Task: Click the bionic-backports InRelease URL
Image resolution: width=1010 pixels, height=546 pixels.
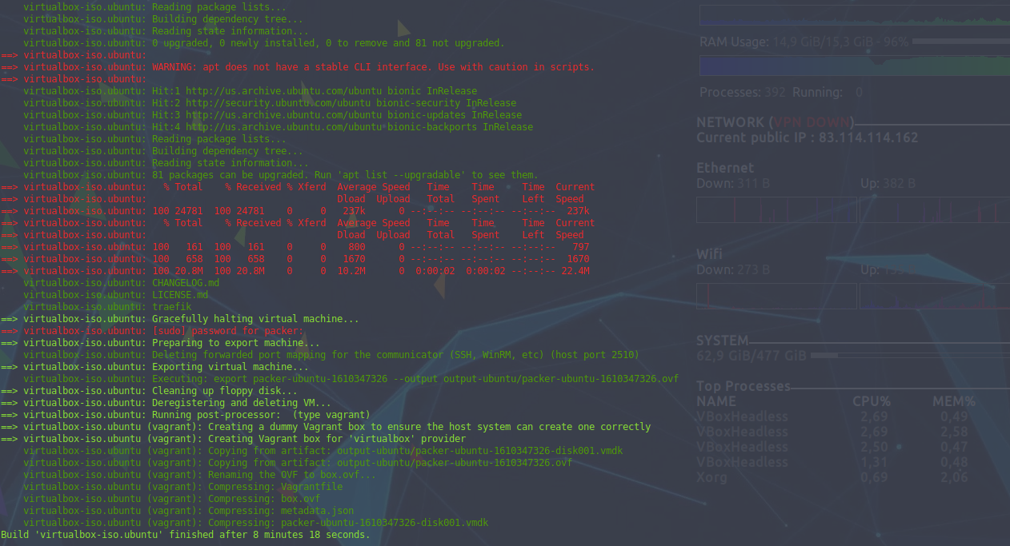Action: (x=359, y=127)
